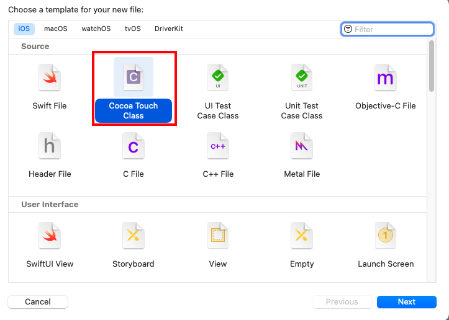
Task: Select the tvOS platform tab
Action: [132, 29]
